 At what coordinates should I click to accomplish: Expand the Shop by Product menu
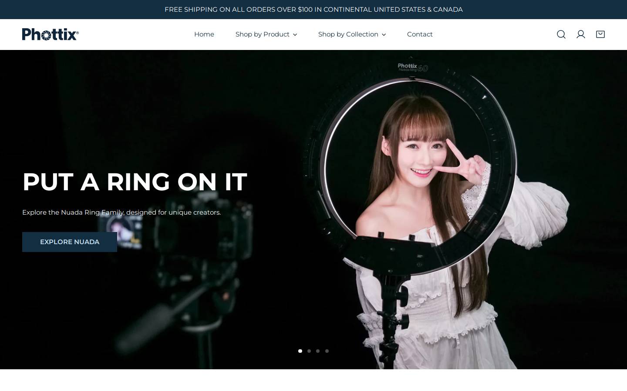coord(266,34)
